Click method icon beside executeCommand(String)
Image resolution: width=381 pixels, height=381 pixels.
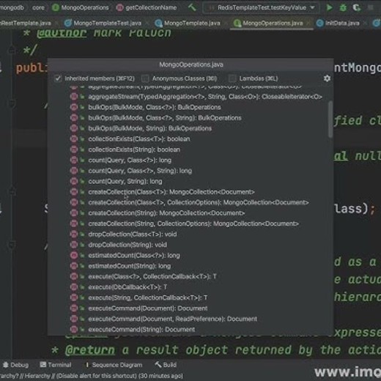pos(74,330)
